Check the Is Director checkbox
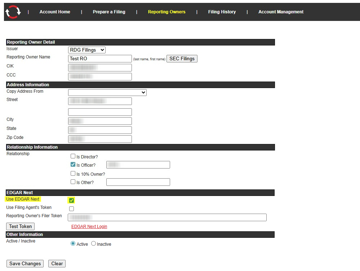This screenshot has width=360, height=271. (73, 156)
